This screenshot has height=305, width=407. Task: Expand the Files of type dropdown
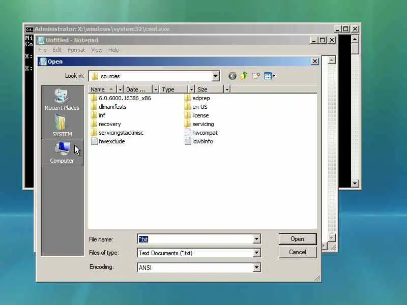[256, 253]
